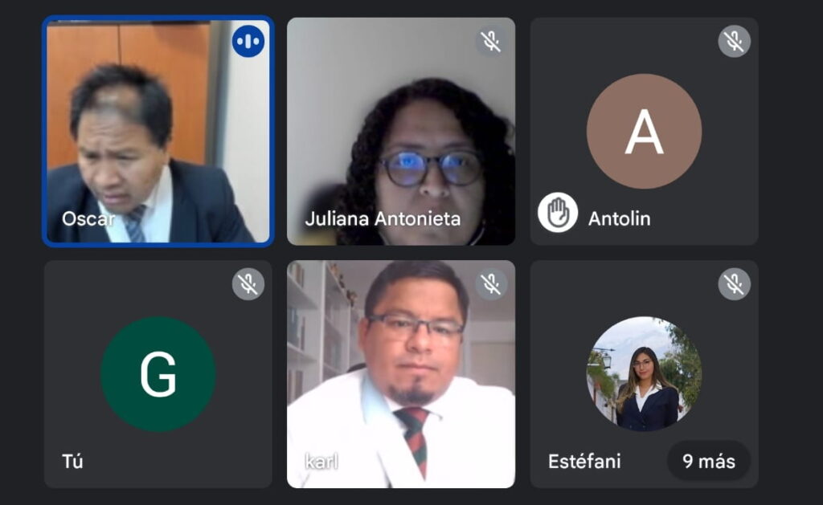823x505 pixels.
Task: Click the raised hand icon beside Antolin
Action: pos(558,213)
